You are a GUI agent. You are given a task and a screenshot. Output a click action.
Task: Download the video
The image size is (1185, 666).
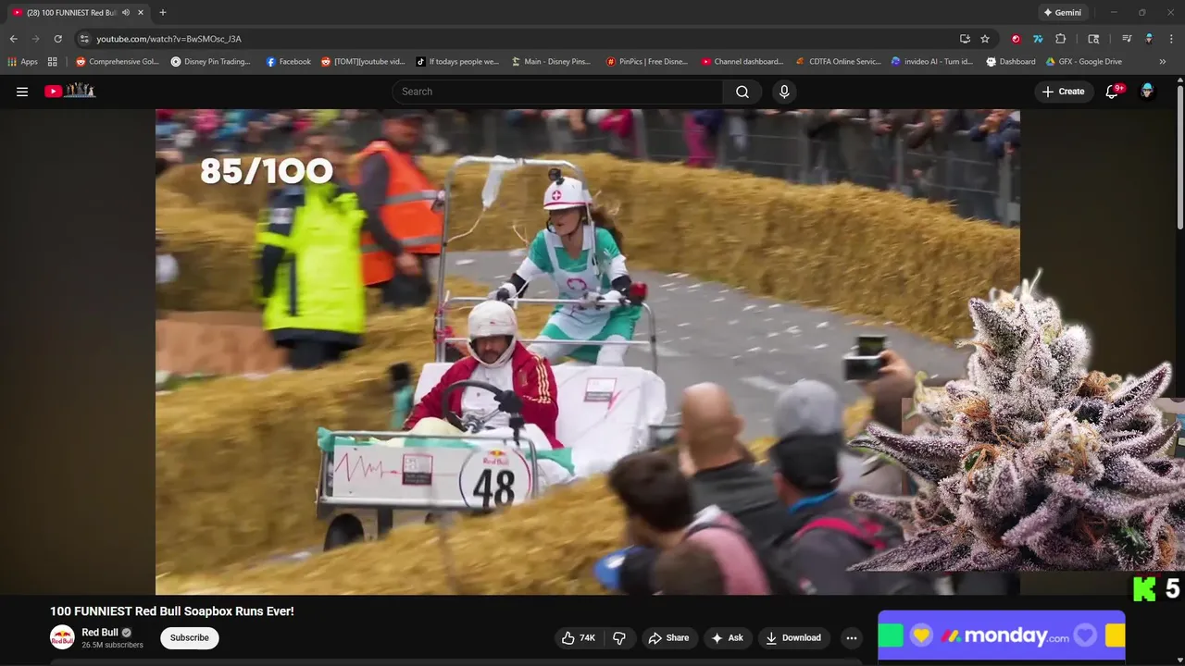tap(793, 637)
